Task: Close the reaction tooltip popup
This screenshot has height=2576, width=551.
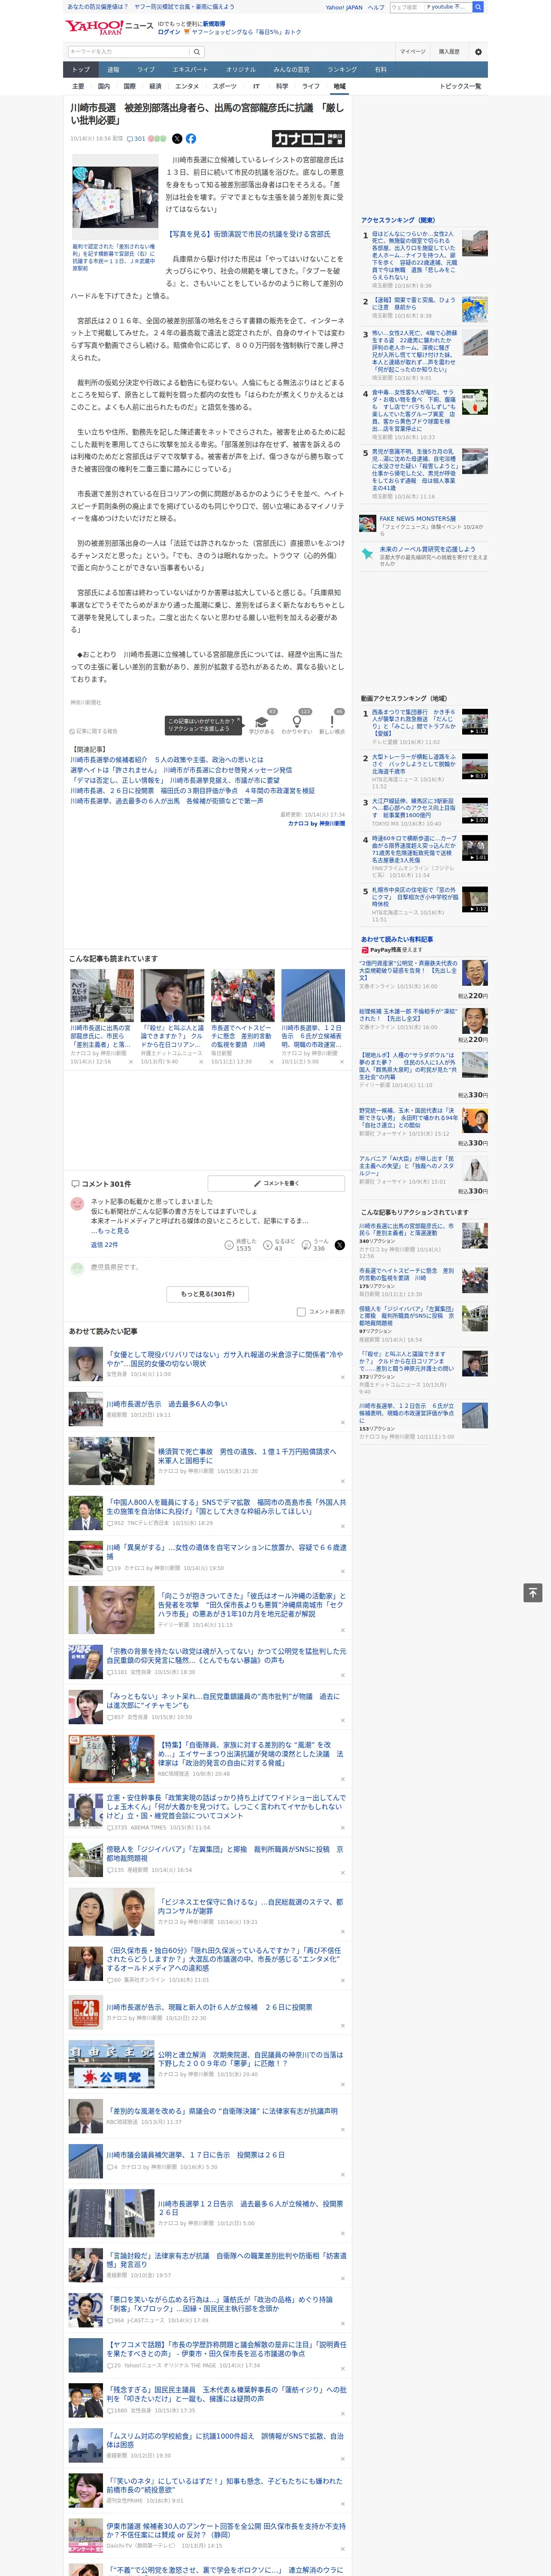Action: [239, 720]
